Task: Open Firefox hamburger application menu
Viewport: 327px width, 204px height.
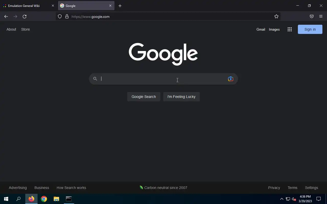Action: pos(321,17)
